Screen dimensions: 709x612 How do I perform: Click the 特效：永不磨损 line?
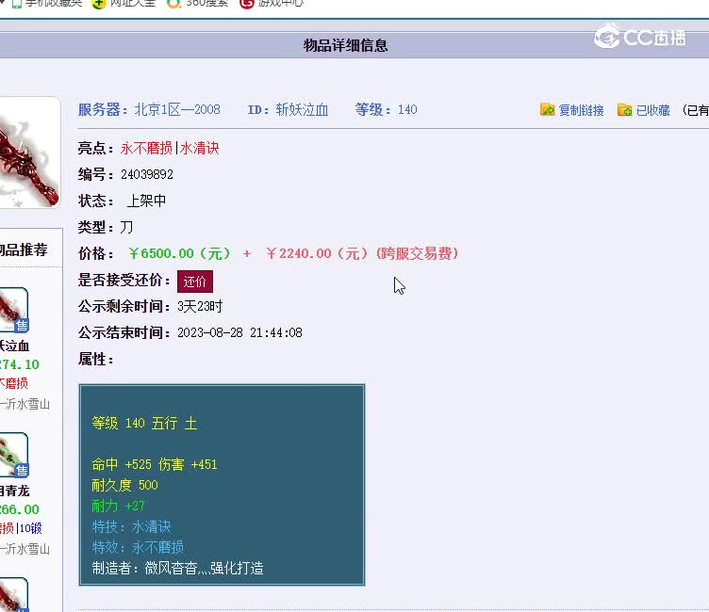click(138, 547)
